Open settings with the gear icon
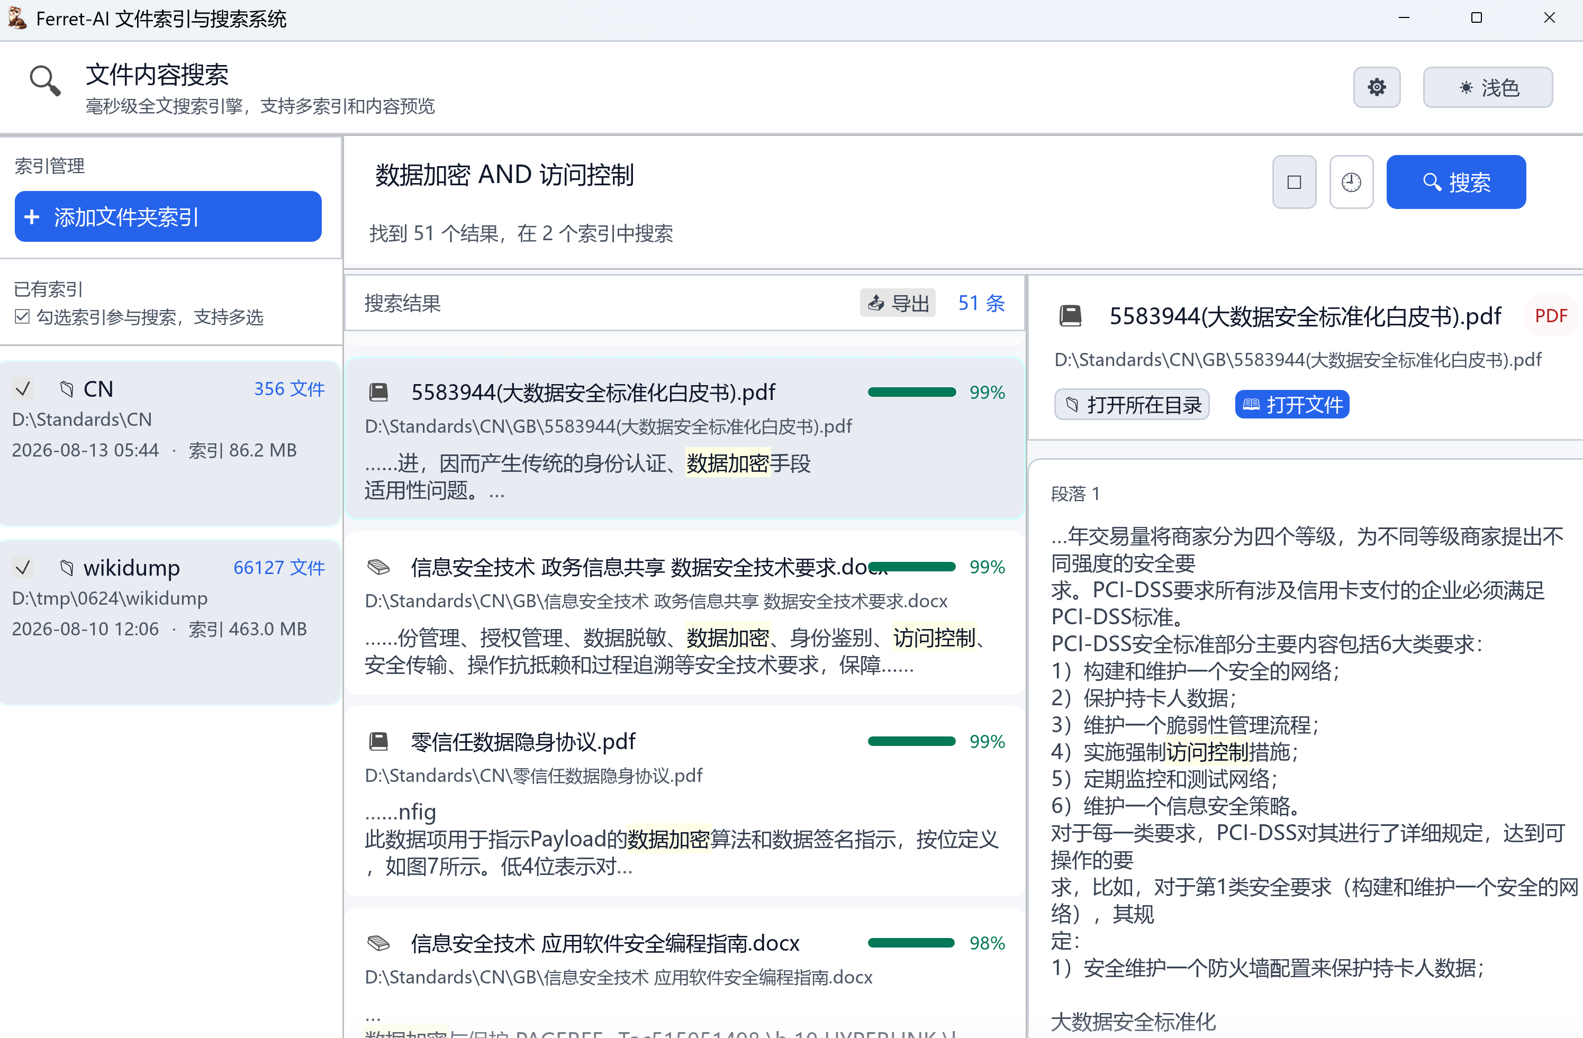Viewport: 1583px width, 1038px height. click(1376, 87)
